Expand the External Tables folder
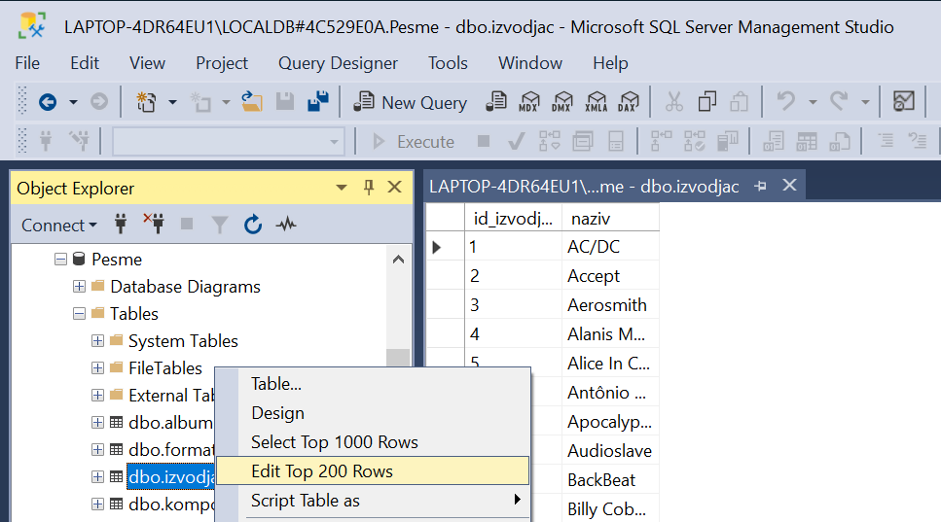Image resolution: width=941 pixels, height=522 pixels. click(x=98, y=395)
